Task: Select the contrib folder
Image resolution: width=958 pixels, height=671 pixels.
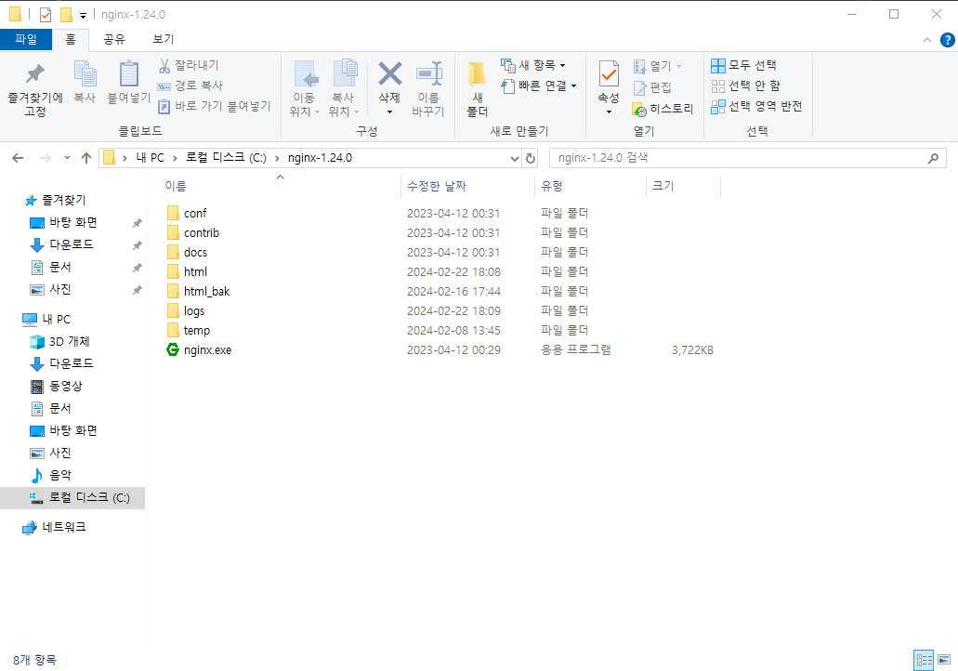Action: pos(201,233)
